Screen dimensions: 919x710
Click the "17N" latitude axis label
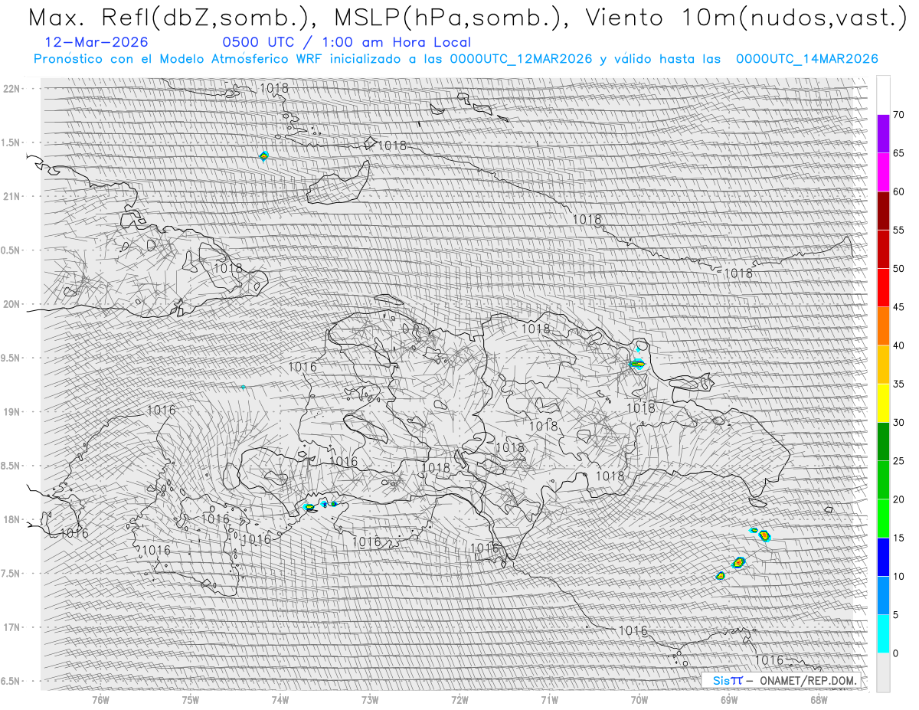click(x=13, y=627)
